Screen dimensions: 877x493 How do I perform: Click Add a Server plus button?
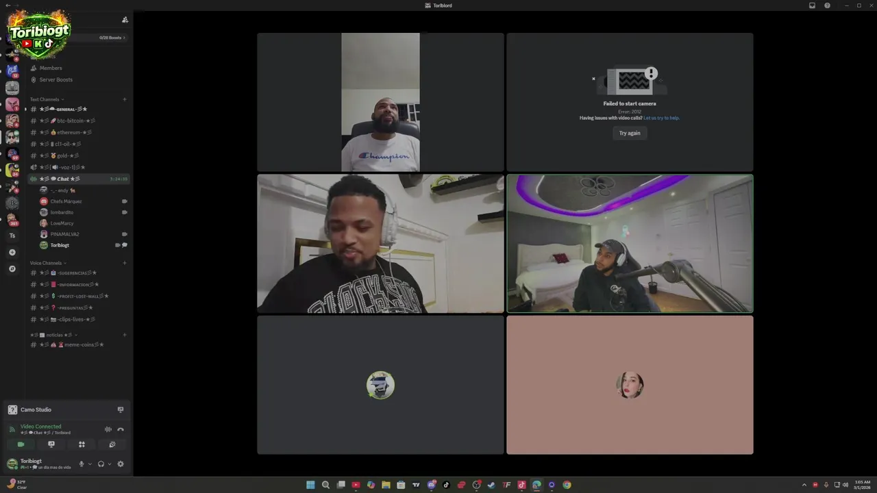12,253
